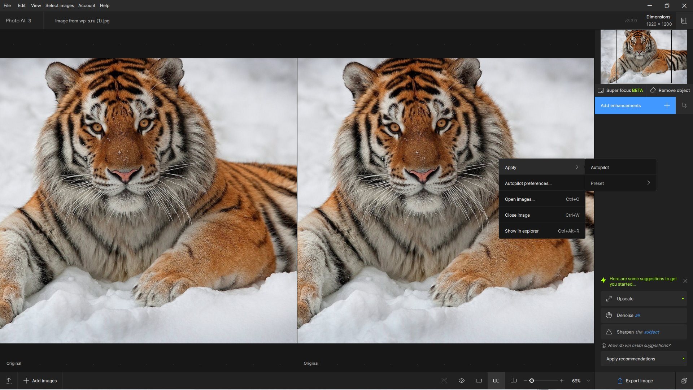Click the Export image button
693x390 pixels.
coord(635,381)
